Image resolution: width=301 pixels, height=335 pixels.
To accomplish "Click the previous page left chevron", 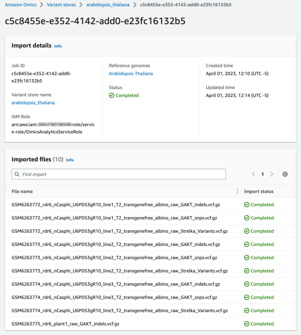I will tap(253, 174).
